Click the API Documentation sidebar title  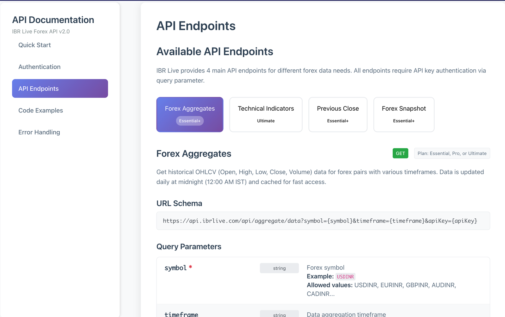(53, 20)
